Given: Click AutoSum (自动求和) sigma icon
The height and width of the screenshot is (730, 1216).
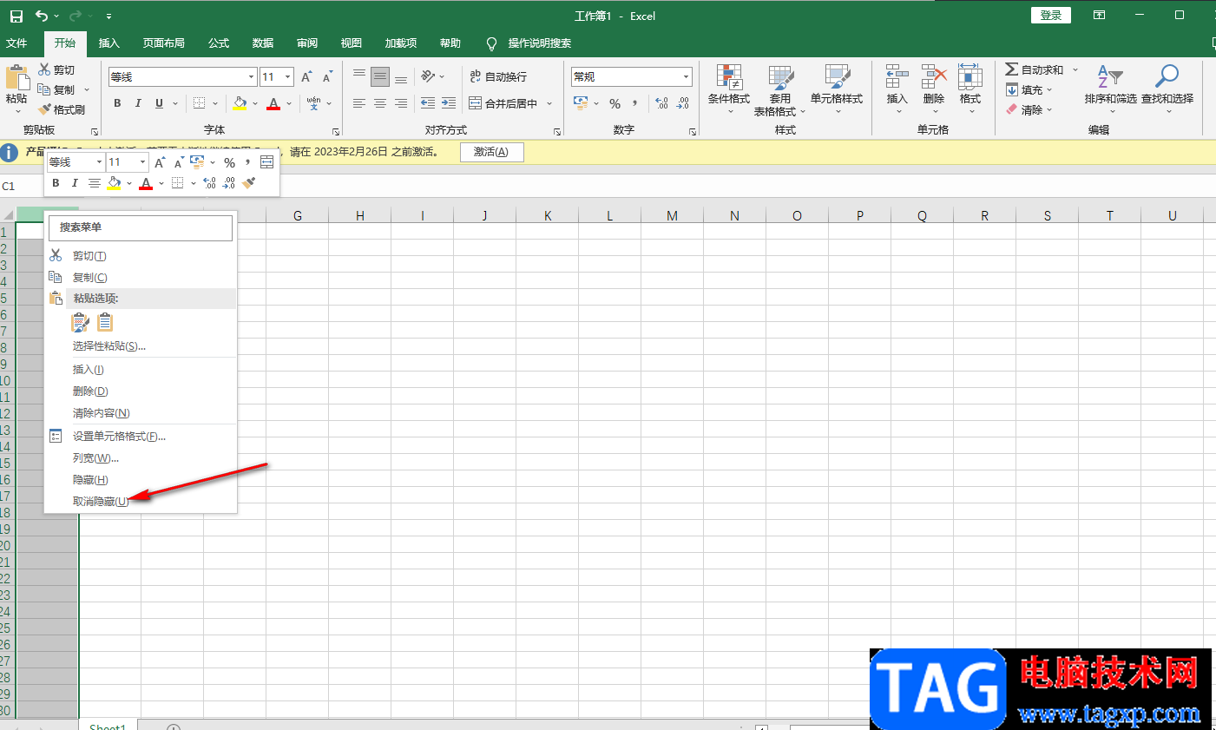Looking at the screenshot, I should point(1012,69).
